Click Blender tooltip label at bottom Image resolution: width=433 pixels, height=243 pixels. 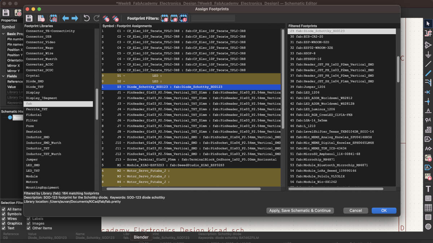pyautogui.click(x=141, y=237)
